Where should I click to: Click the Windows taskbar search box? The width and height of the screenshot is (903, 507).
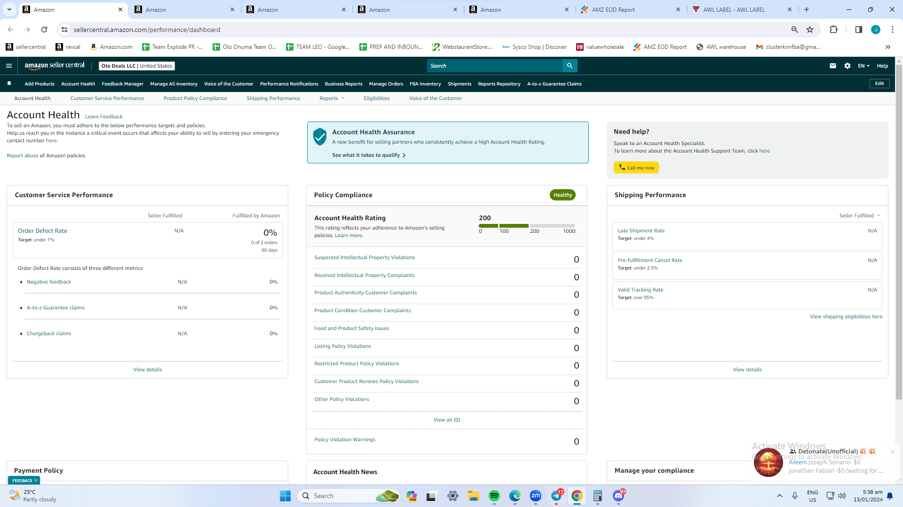349,496
